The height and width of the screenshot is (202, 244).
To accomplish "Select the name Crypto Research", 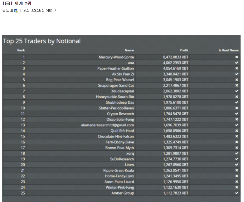I will [120, 114].
